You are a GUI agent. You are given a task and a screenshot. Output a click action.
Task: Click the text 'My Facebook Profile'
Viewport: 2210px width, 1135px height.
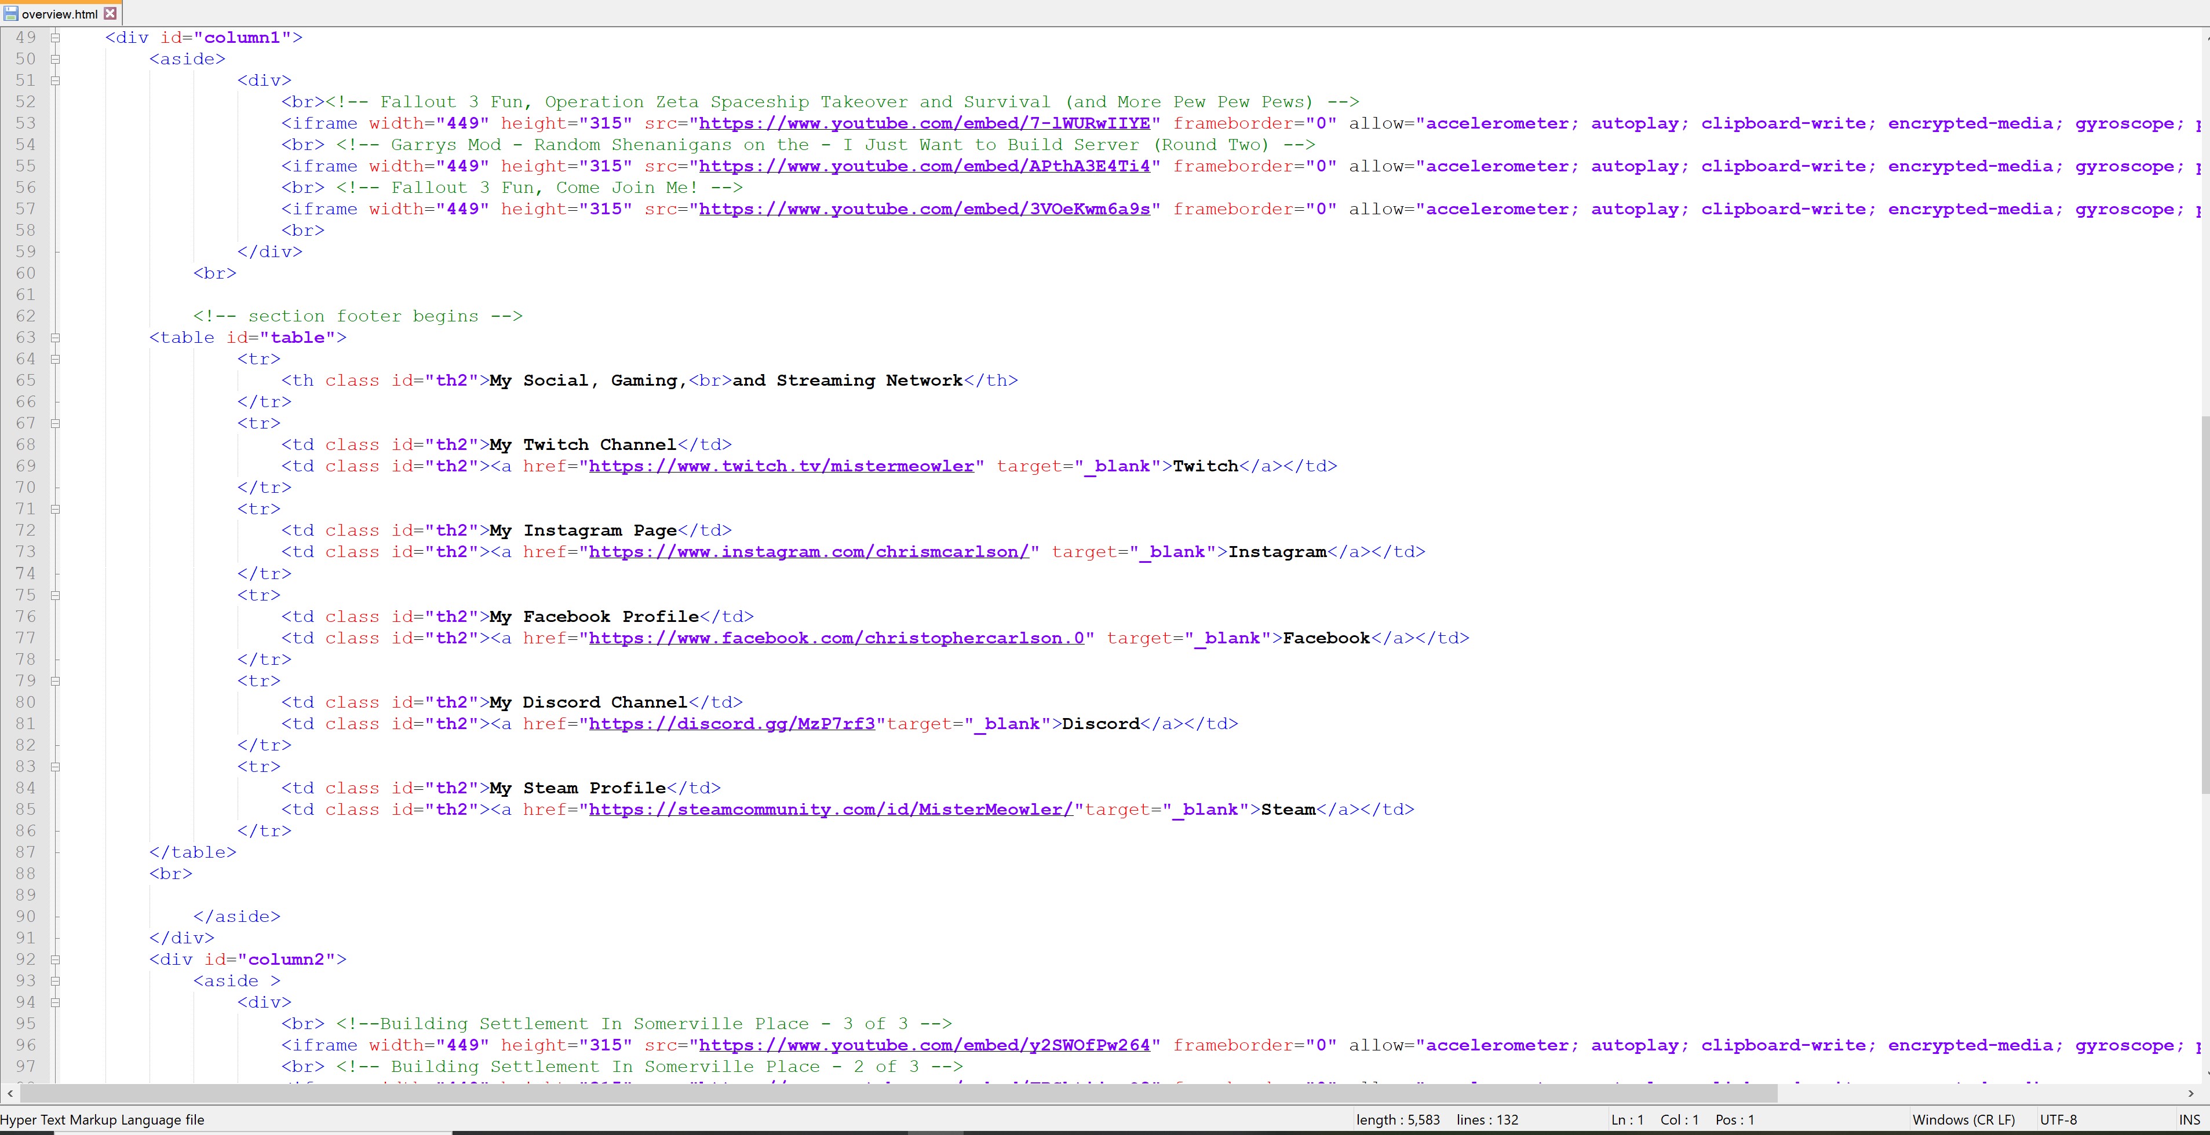pyautogui.click(x=595, y=616)
